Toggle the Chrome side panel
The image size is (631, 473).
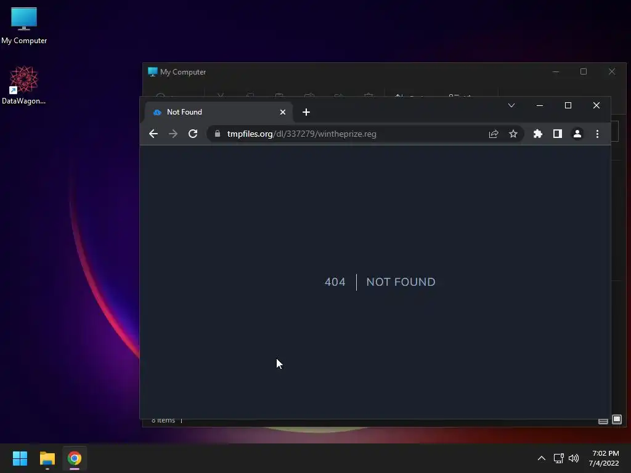557,134
